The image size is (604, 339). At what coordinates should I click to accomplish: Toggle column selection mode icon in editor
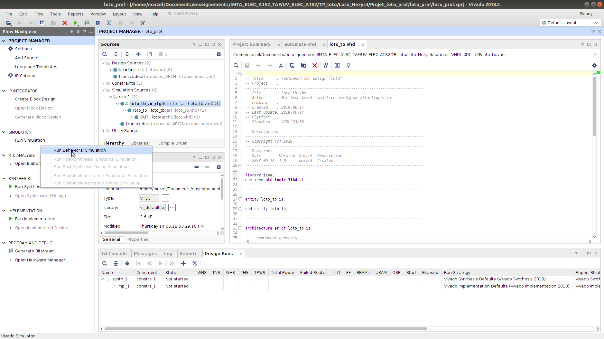point(337,65)
